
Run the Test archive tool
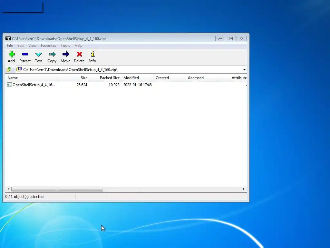click(39, 54)
